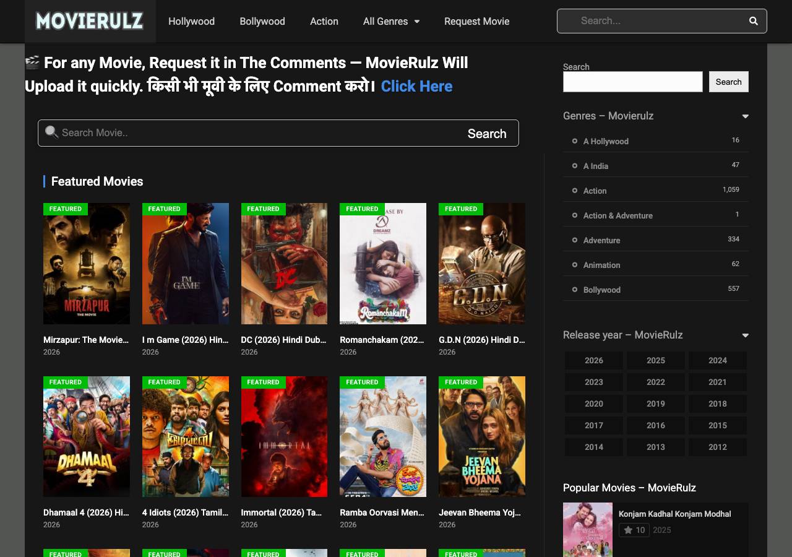Viewport: 792px width, 557px height.
Task: Click the Popular Movies – MovieRulz heading
Action: 629,488
